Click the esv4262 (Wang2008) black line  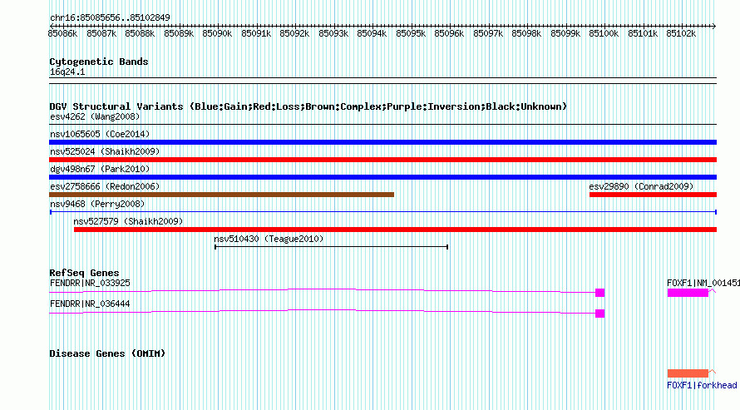(382, 125)
